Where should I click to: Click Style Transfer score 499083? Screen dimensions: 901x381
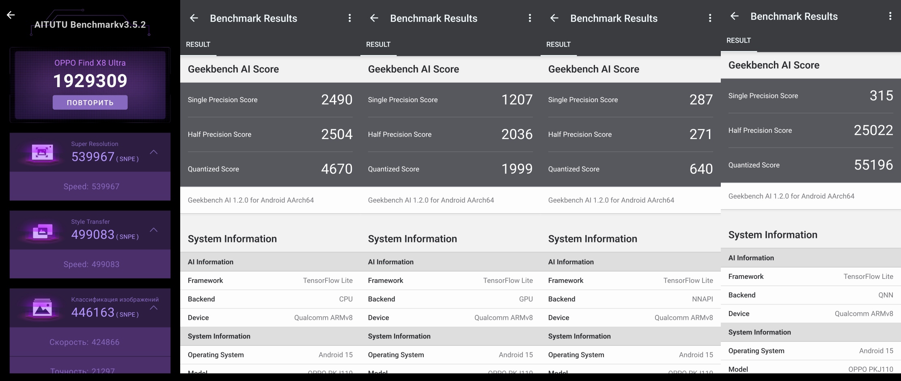click(x=93, y=234)
